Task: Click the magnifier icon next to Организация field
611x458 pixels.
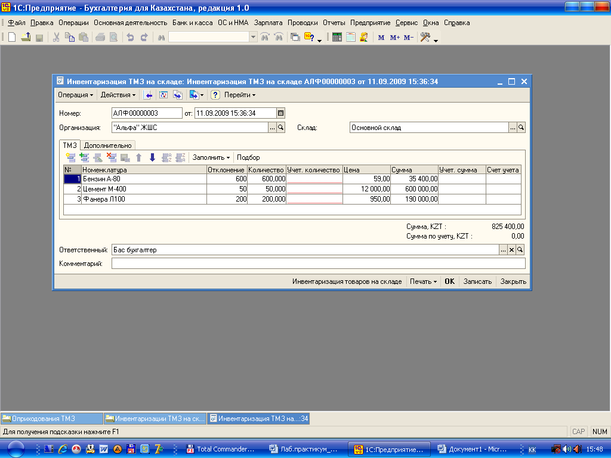Action: coord(280,128)
